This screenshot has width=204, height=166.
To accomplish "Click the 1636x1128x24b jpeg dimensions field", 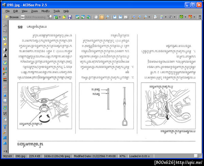I will 57,156.
